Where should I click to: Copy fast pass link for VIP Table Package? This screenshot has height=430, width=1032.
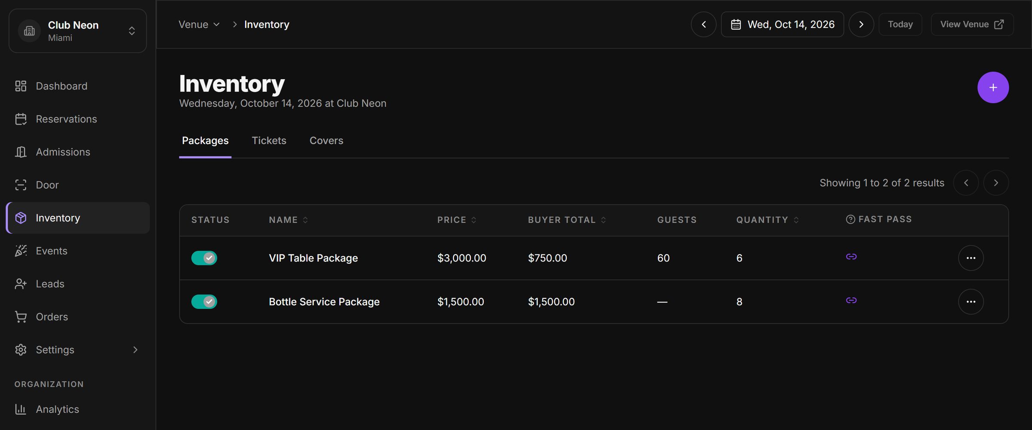(851, 257)
